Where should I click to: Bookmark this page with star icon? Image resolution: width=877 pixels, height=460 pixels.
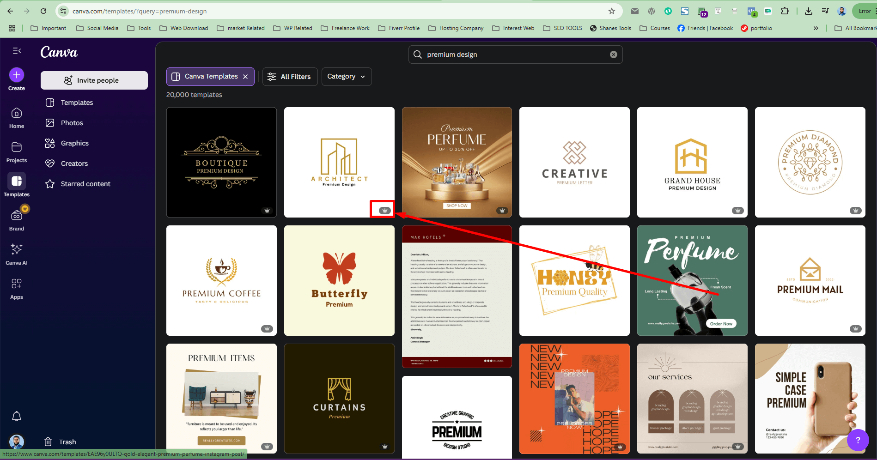(x=612, y=11)
